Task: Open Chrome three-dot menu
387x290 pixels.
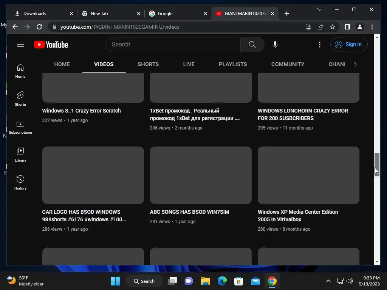Action: (372, 27)
